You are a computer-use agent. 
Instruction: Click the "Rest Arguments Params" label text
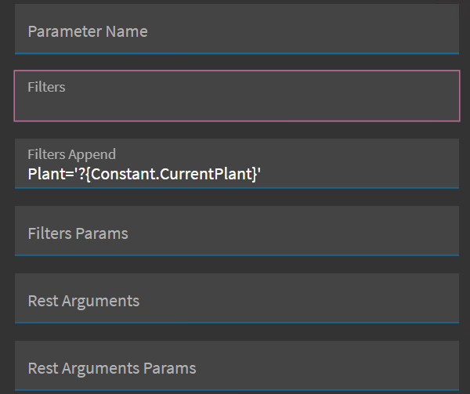tap(111, 368)
